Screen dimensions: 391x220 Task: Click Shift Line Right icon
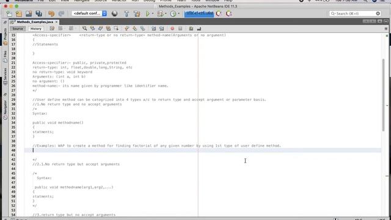161,29
